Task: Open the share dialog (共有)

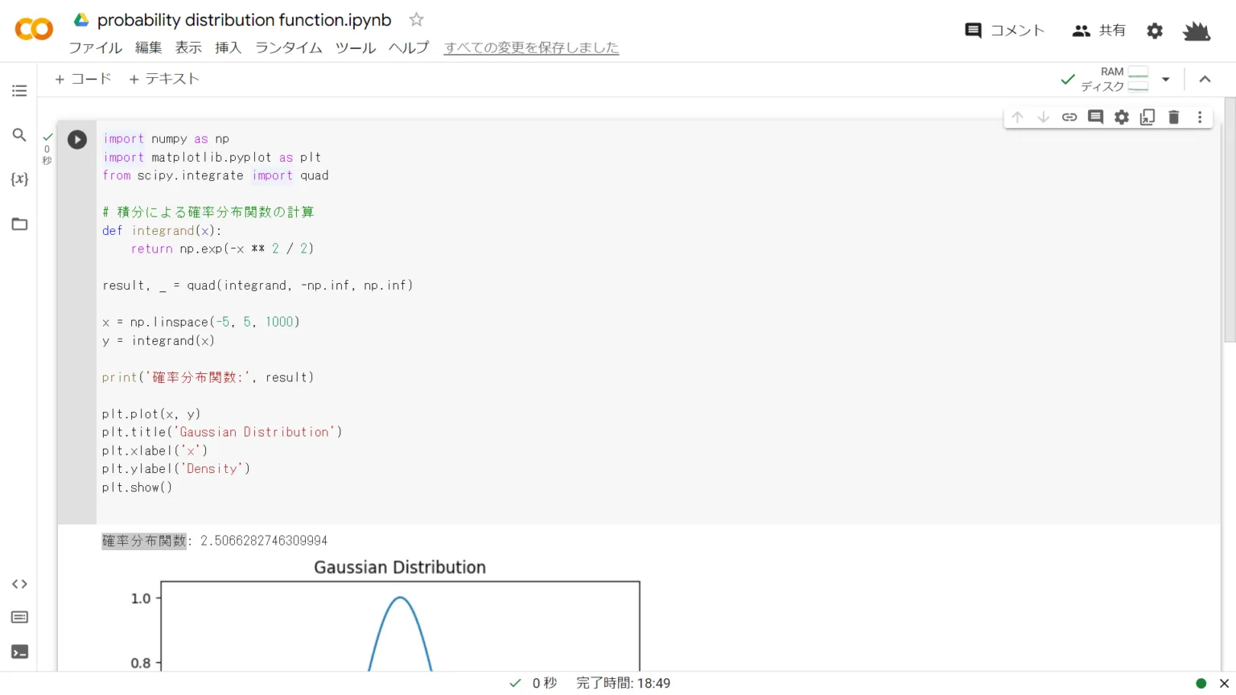Action: pyautogui.click(x=1099, y=31)
